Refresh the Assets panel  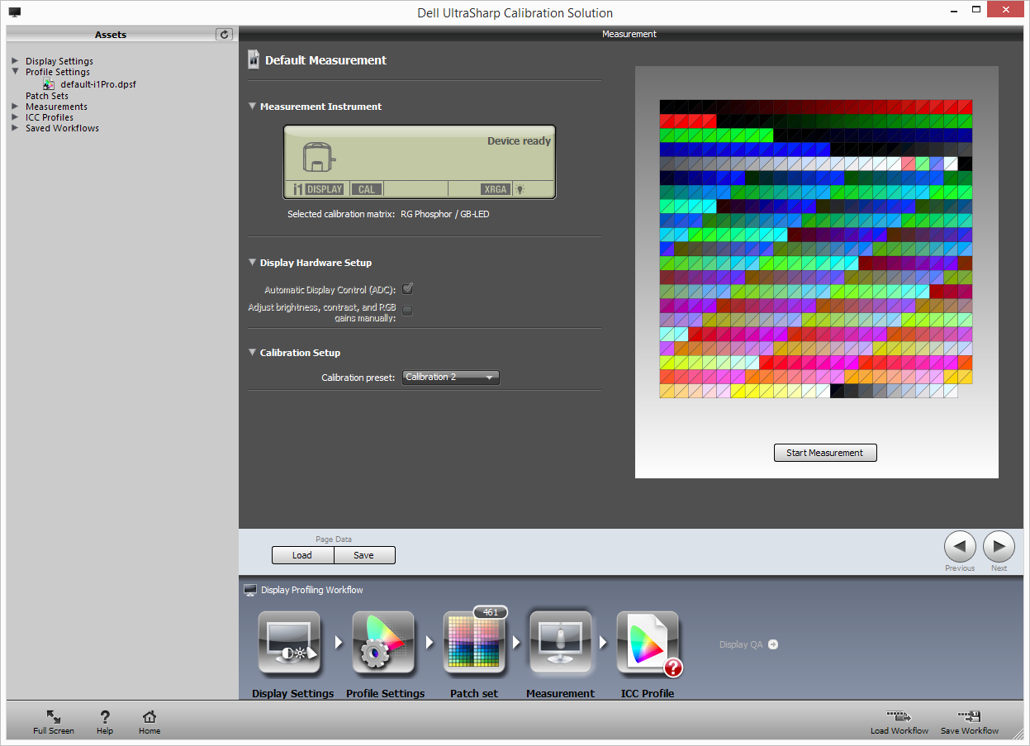coord(224,34)
